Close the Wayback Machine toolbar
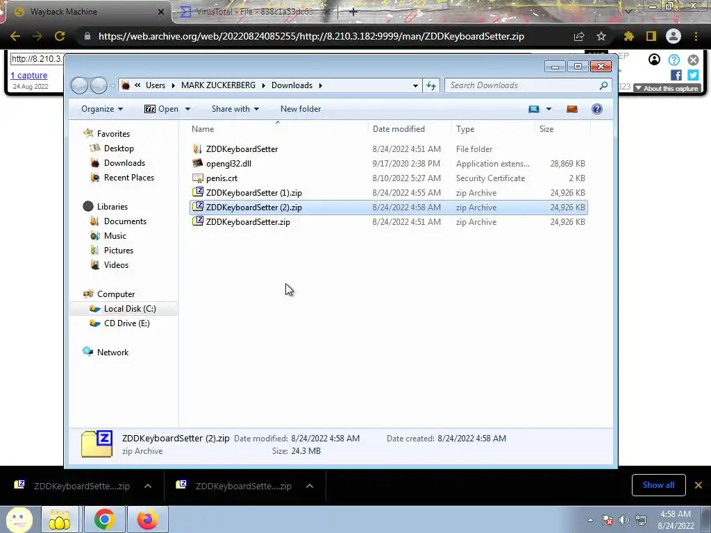Viewport: 711px width, 533px height. click(x=694, y=60)
